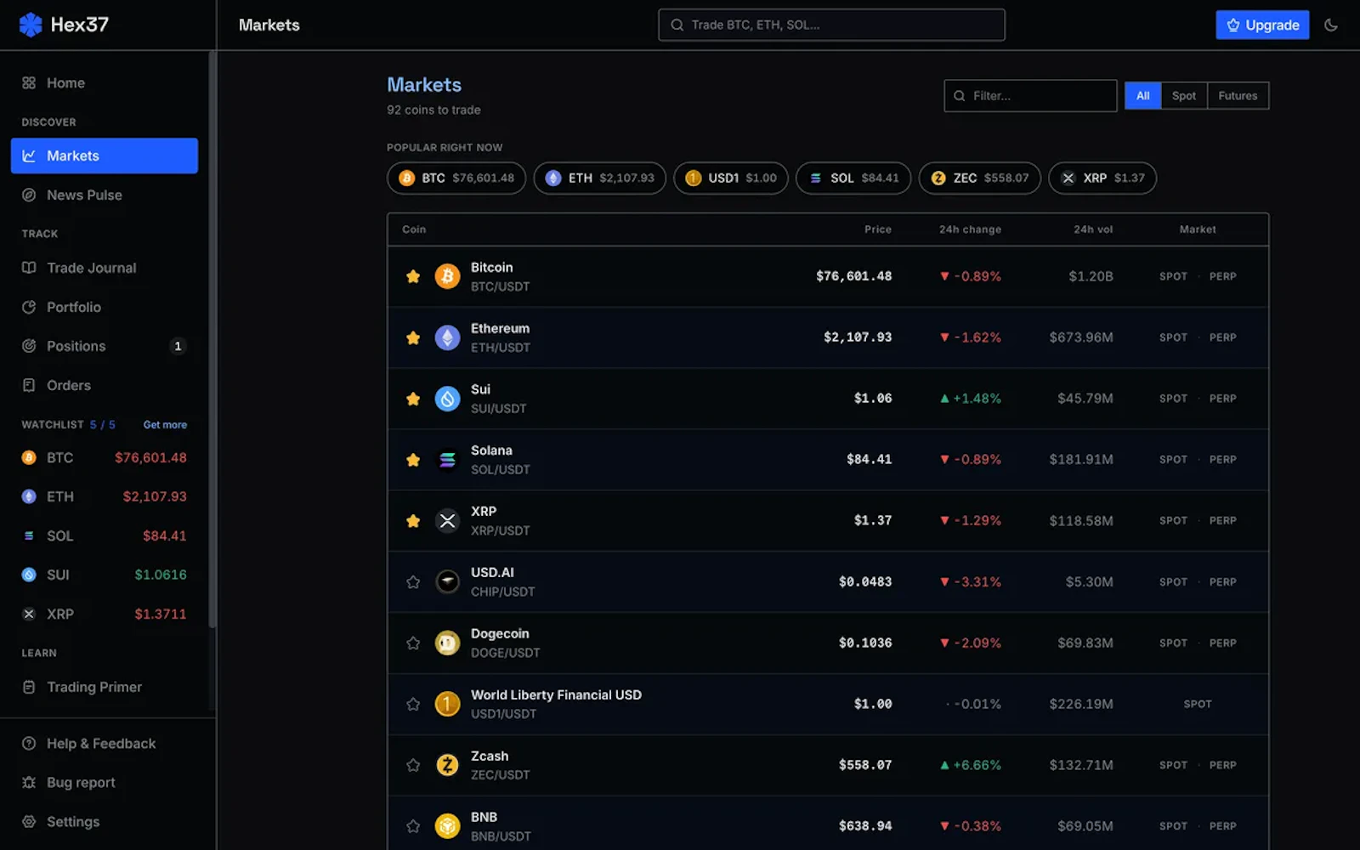This screenshot has width=1360, height=850.
Task: Click the Dogecoin coin icon
Action: click(x=448, y=643)
